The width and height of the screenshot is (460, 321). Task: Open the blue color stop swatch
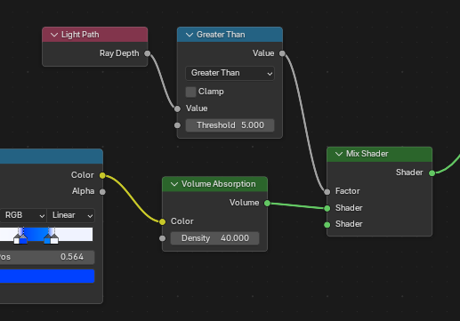pos(47,276)
